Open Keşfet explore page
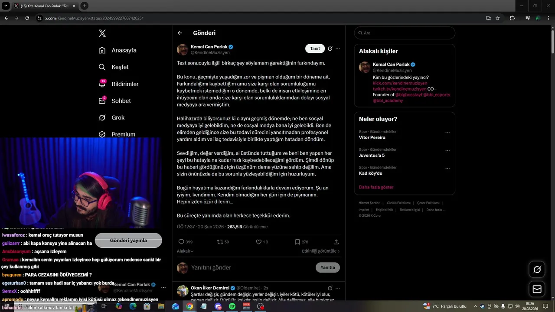Image resolution: width=555 pixels, height=312 pixels. pyautogui.click(x=114, y=67)
